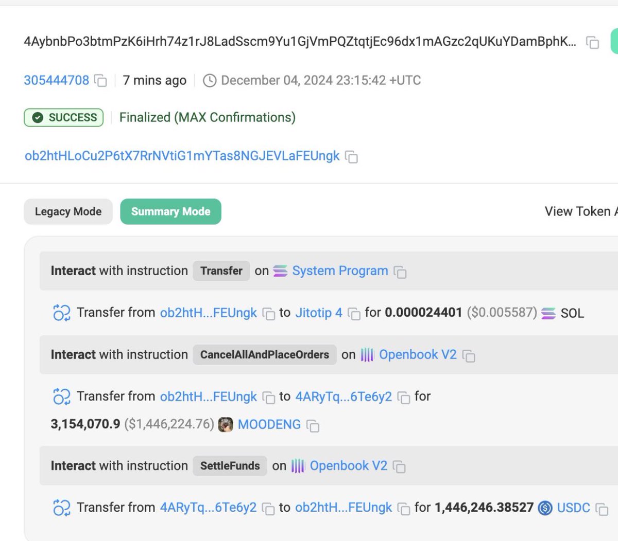618x541 pixels.
Task: Open Openbook V2 link in SettleFunds row
Action: (348, 465)
